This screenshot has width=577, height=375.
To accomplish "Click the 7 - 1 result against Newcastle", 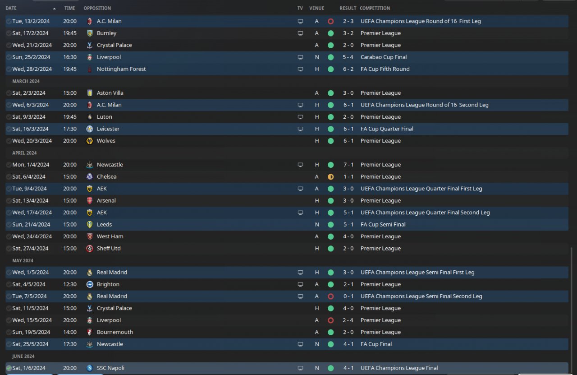I will 348,165.
